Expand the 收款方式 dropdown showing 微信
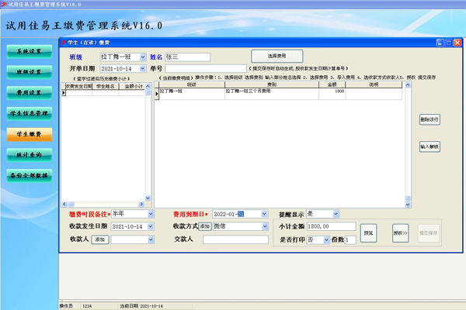This screenshot has width=466, height=310. 265,226
